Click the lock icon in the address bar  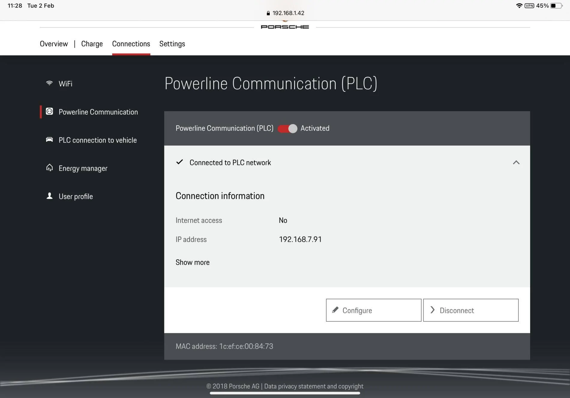tap(268, 13)
